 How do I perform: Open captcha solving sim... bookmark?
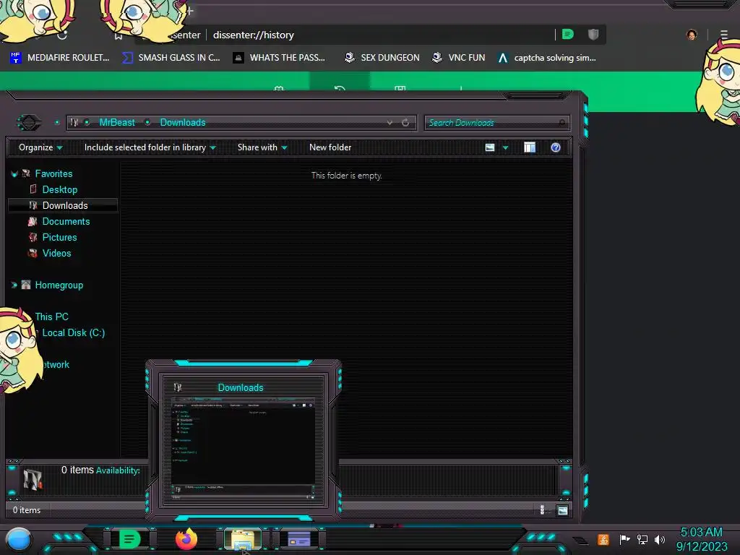coord(546,58)
